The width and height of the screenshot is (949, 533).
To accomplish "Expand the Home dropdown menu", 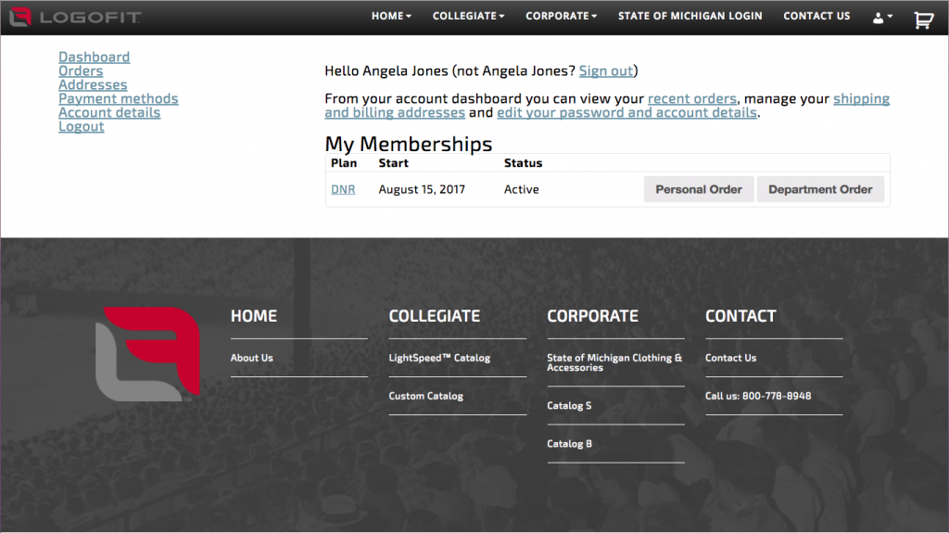I will (391, 16).
